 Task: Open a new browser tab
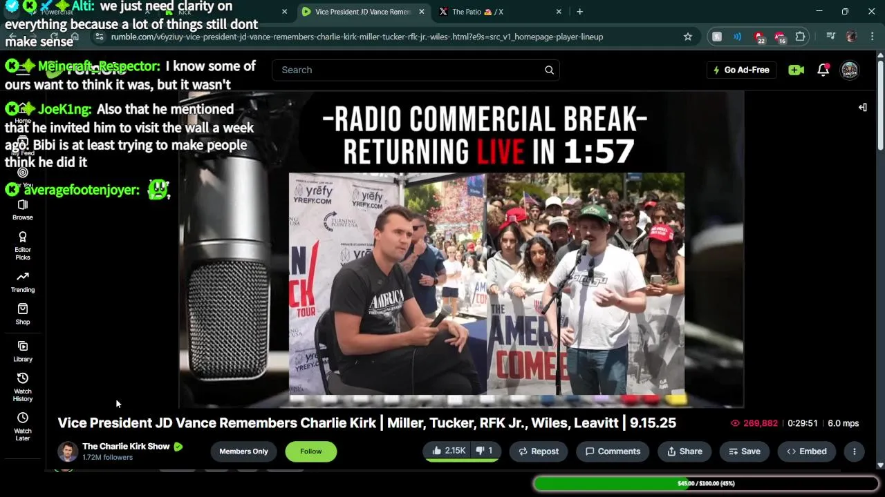pos(579,12)
